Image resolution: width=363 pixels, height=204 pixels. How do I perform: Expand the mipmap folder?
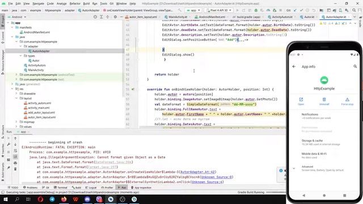pyautogui.click(x=16, y=122)
